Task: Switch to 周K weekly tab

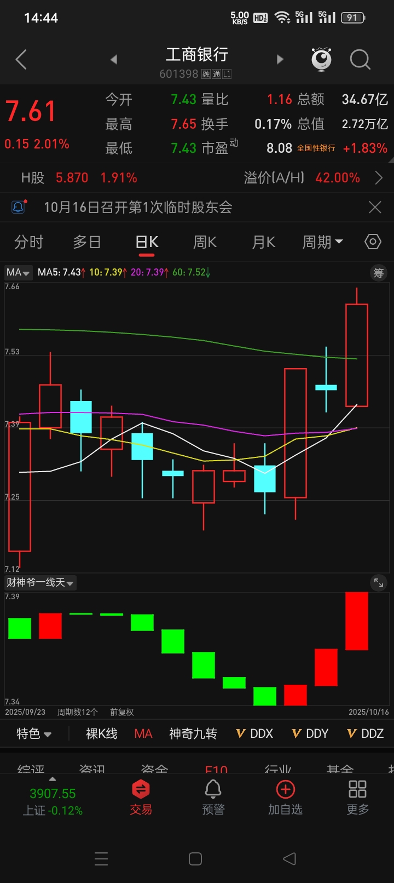Action: point(205,242)
